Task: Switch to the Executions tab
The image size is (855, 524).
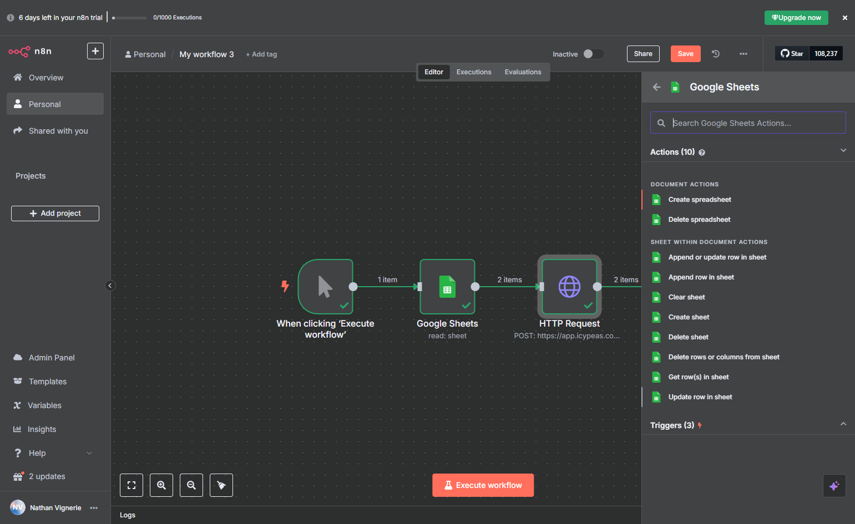Action: pyautogui.click(x=474, y=72)
